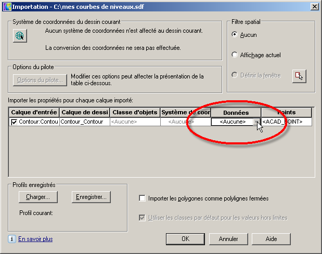Viewport: 322px width, 254px height.
Task: Click the select window area icon
Action: pos(299,76)
